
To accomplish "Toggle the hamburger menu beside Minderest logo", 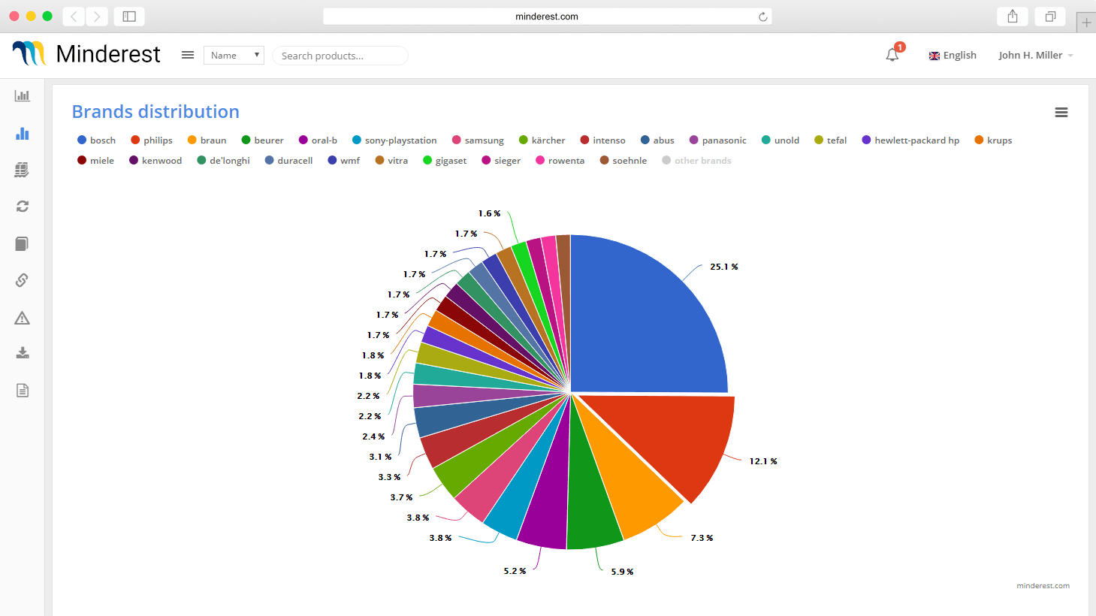I will [188, 55].
